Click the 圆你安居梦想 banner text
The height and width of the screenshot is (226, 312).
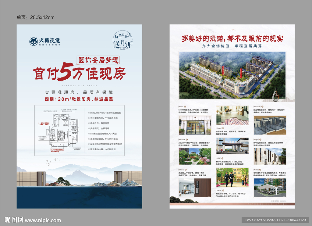click(x=98, y=60)
